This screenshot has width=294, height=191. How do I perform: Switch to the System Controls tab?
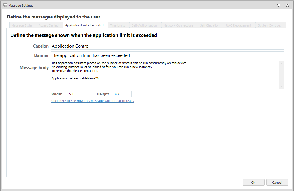point(269,25)
